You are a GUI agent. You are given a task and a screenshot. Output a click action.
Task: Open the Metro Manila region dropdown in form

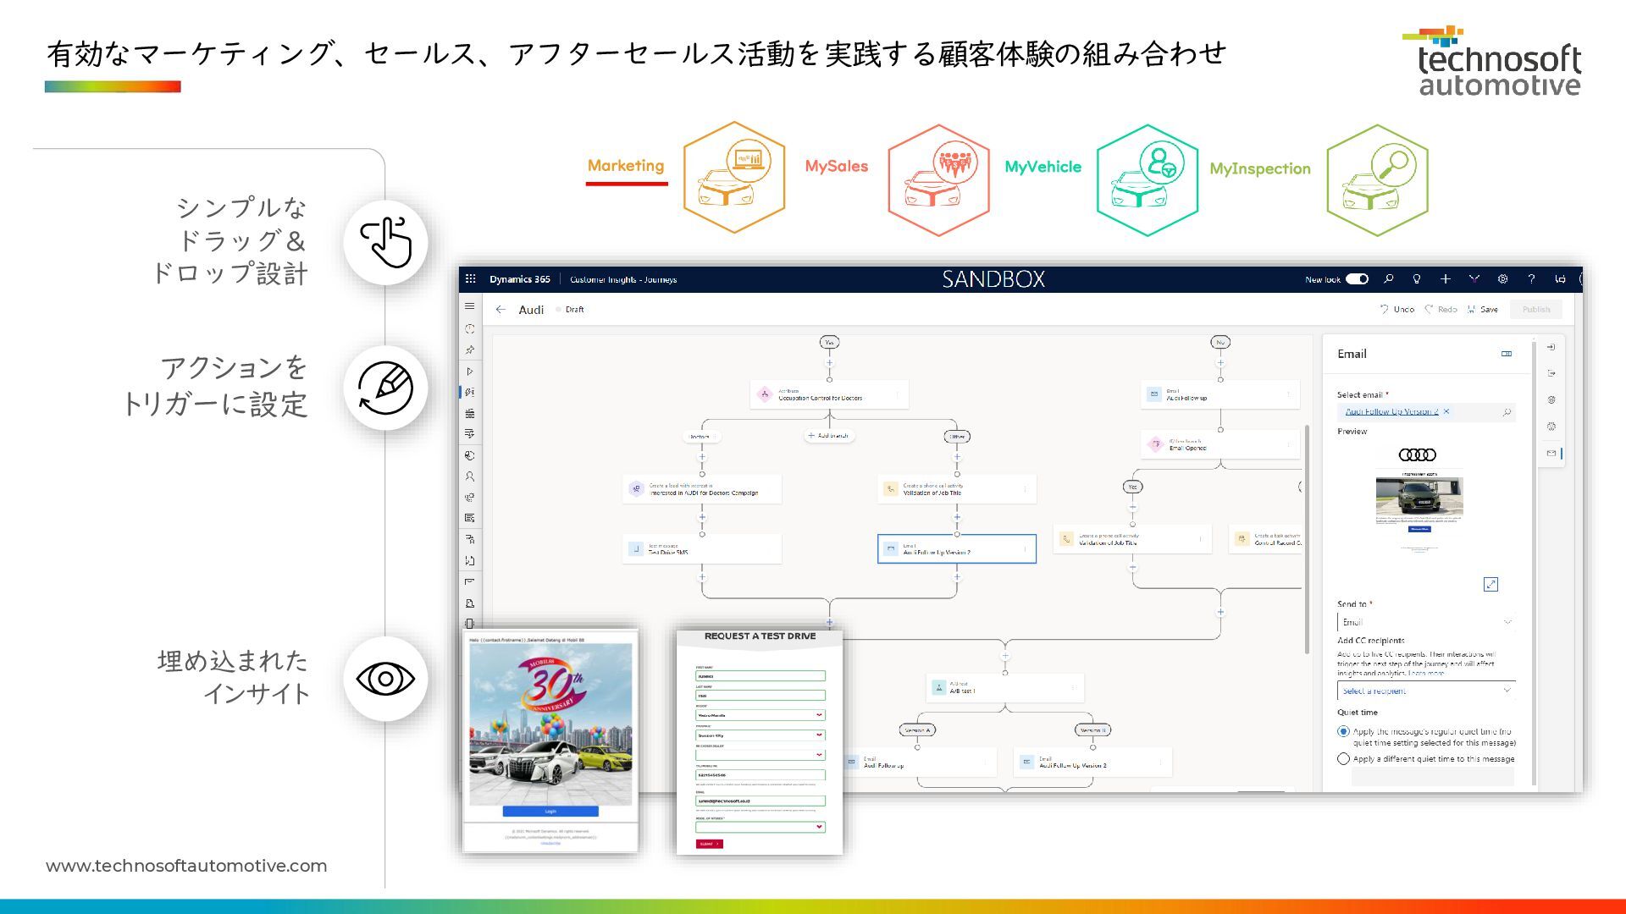pos(760,715)
